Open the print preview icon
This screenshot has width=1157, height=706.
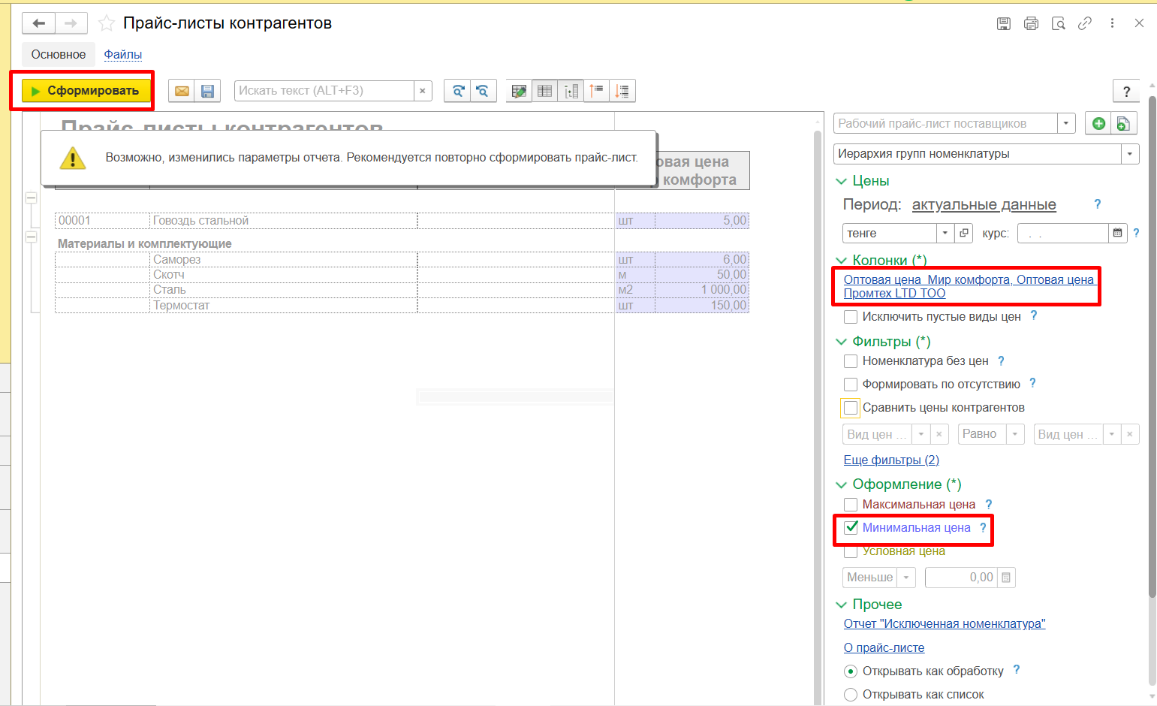1058,23
